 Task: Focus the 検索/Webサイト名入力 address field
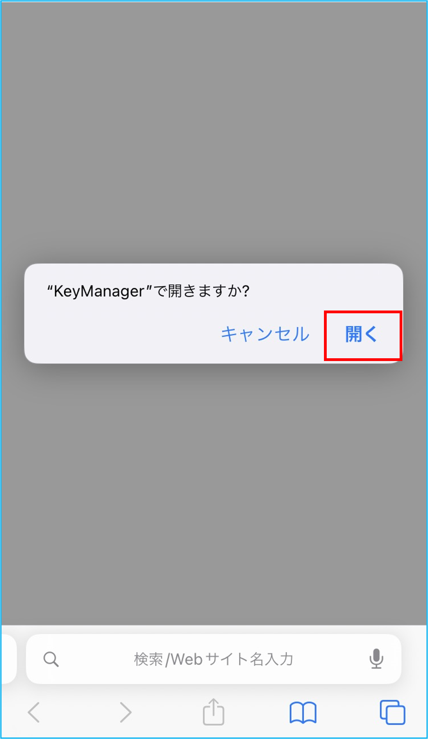coord(214,659)
